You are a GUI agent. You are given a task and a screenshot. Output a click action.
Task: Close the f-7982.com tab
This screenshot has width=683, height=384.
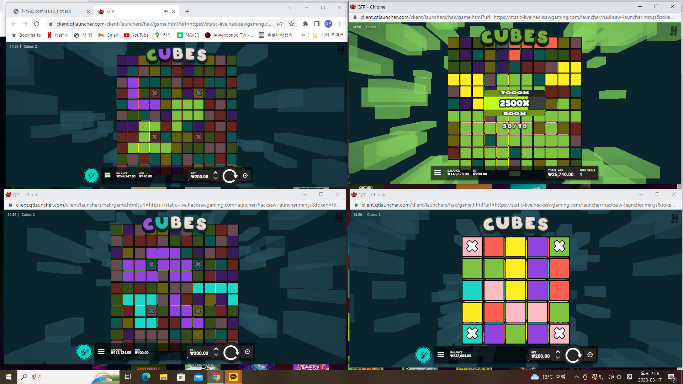(x=89, y=11)
